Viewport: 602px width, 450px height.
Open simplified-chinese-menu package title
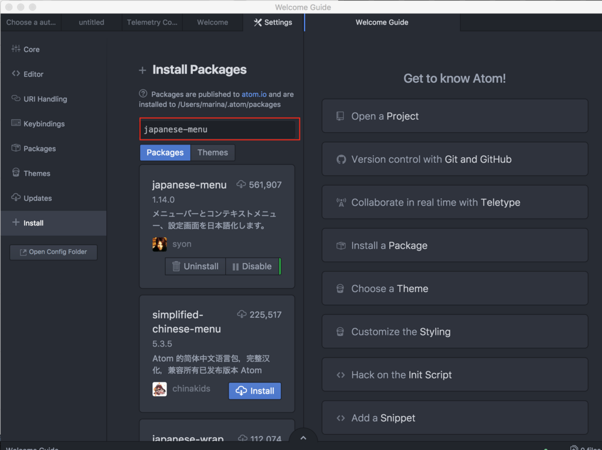[186, 322]
